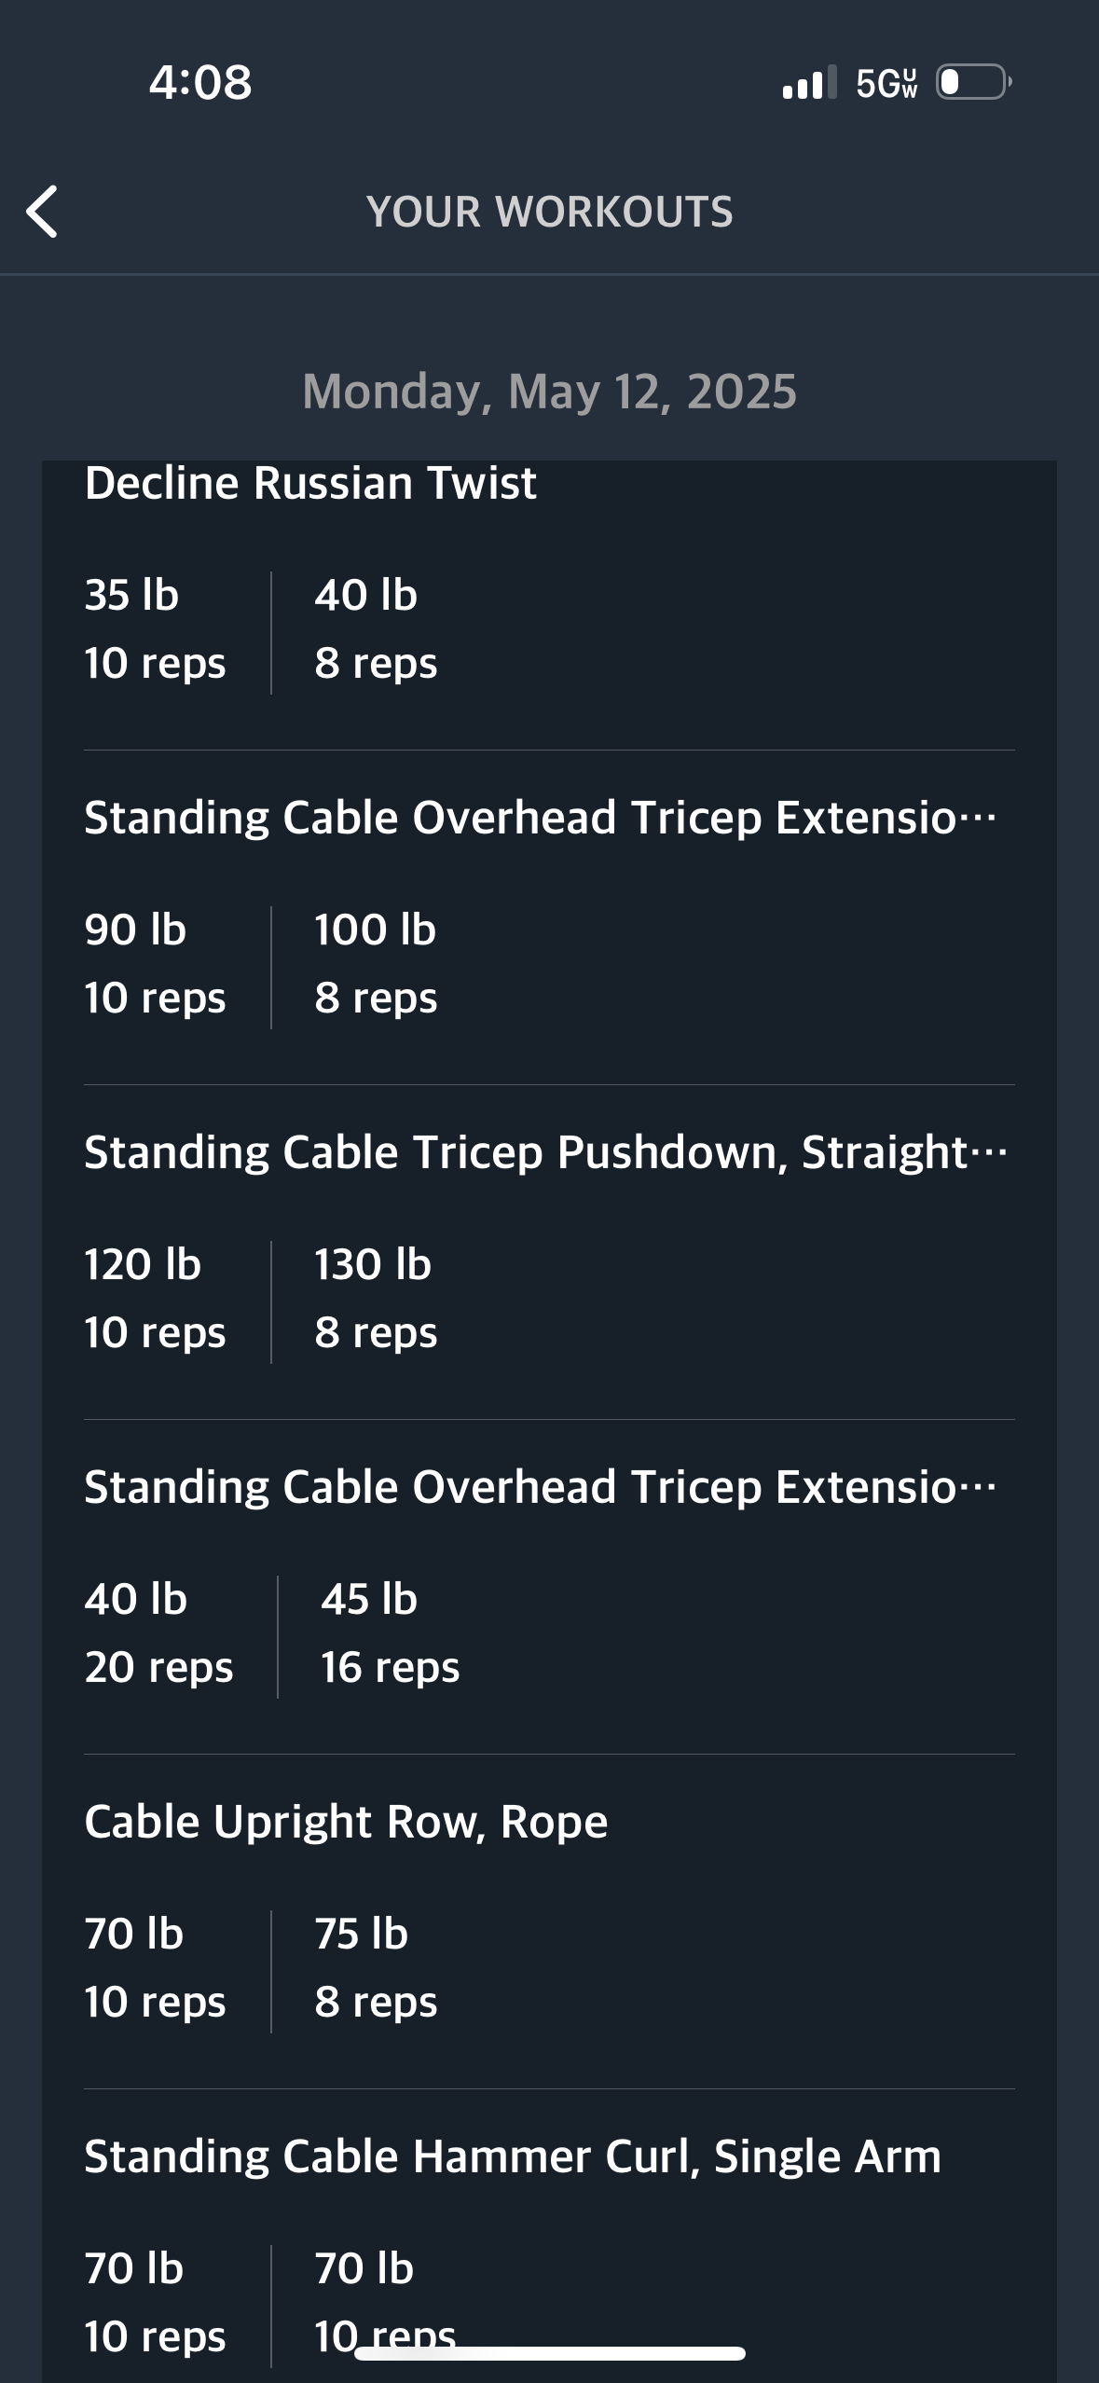Select the 40 lb 20 reps set
1099x2383 pixels.
click(158, 1633)
